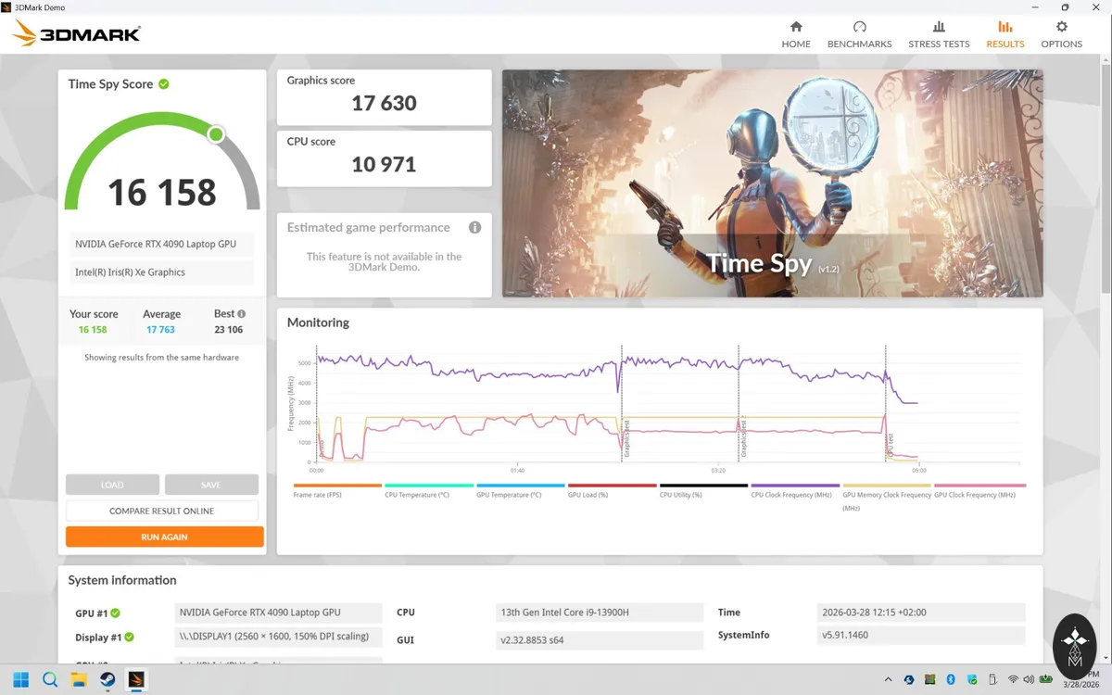Click the Average score value 17 763
Screen dimensions: 1112x695
pos(160,330)
